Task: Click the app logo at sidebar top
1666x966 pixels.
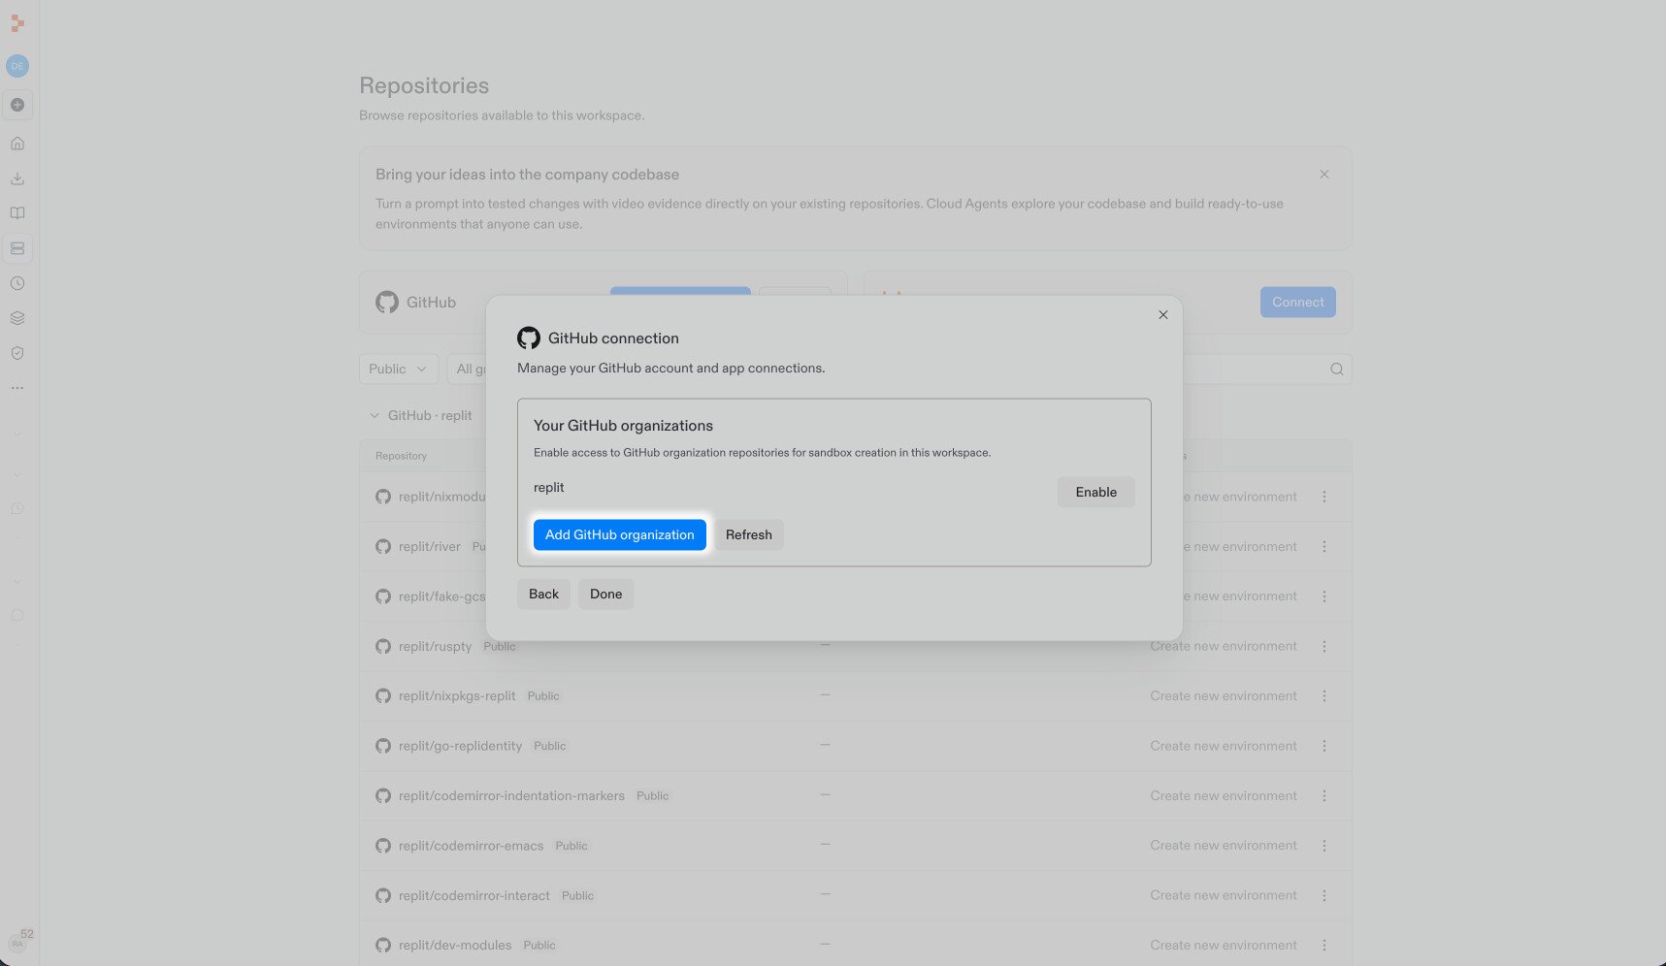Action: coord(17,23)
